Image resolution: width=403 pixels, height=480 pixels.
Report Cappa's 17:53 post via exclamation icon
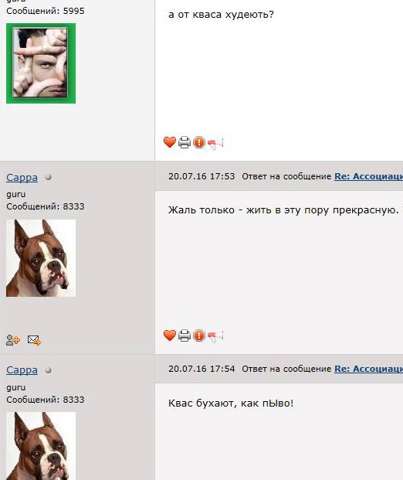tap(199, 335)
